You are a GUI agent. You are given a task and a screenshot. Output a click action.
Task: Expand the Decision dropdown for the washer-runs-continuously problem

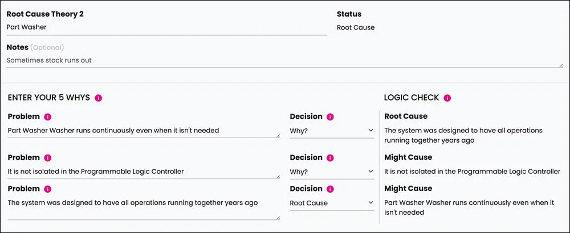(331, 131)
